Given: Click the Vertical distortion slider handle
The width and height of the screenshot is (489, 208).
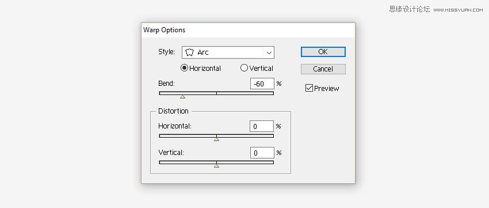Looking at the screenshot, I should tap(216, 166).
